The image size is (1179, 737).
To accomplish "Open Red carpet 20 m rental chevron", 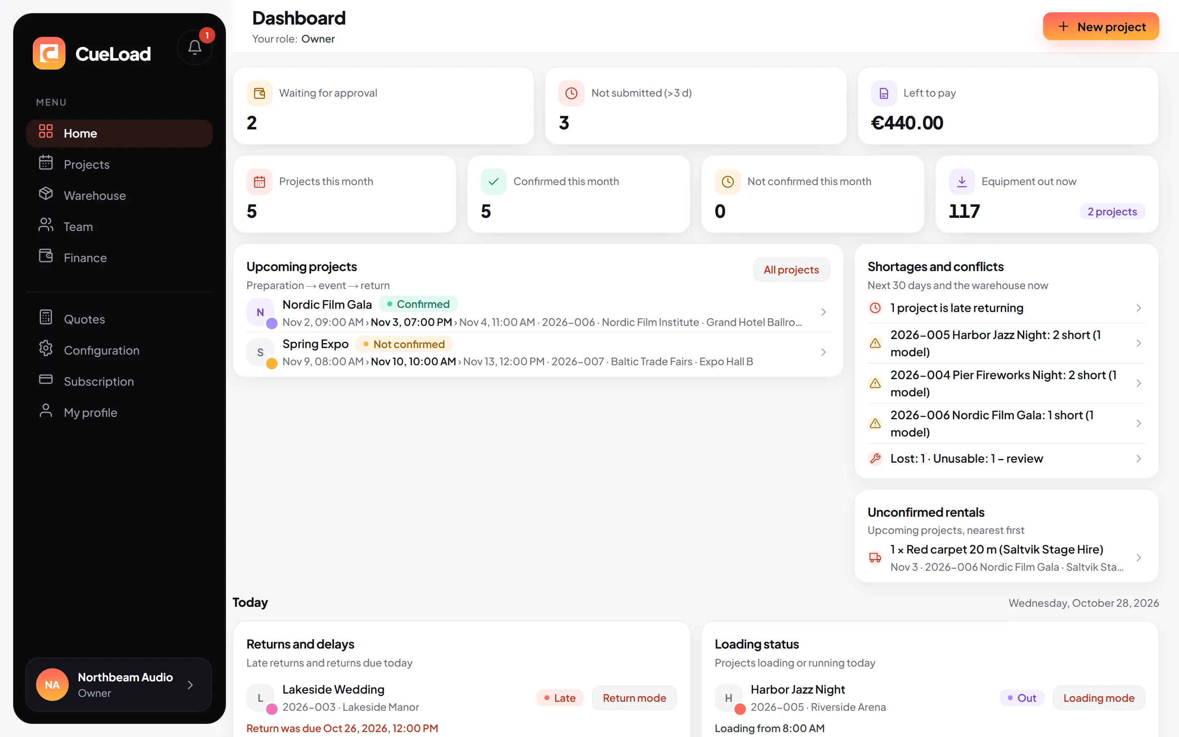I will click(x=1138, y=558).
